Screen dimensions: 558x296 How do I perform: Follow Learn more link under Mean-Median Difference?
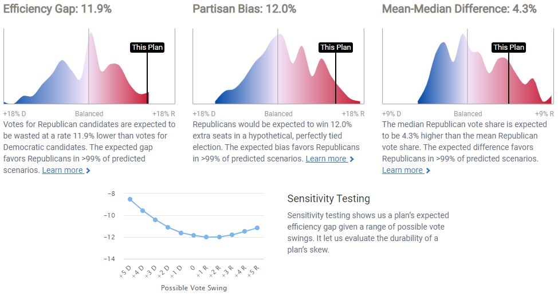(402, 170)
